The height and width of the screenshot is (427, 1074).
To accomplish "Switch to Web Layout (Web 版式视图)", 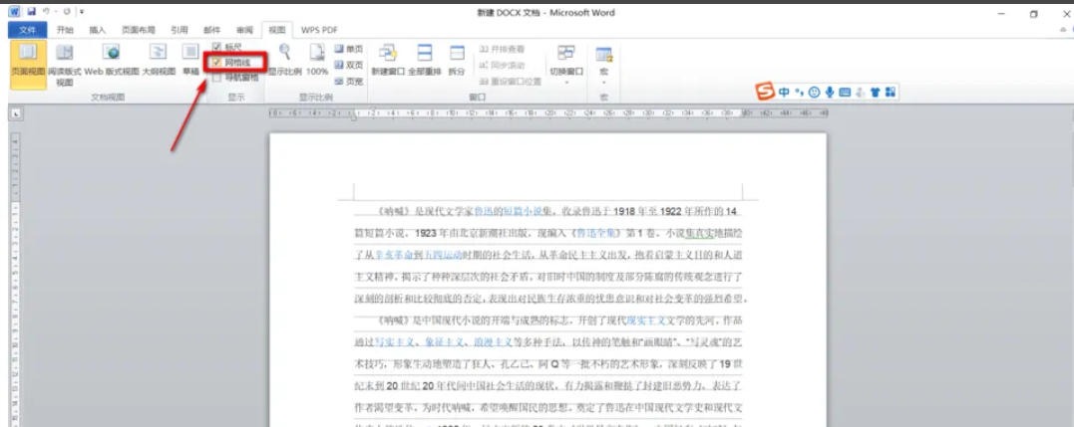I will (x=112, y=60).
